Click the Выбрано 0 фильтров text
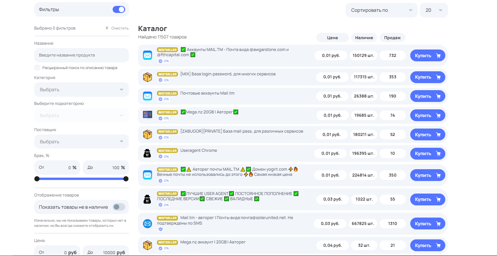This screenshot has height=256, width=497. point(55,28)
